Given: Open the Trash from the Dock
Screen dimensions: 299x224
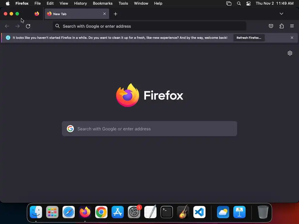Looking at the screenshot, I should click(263, 212).
